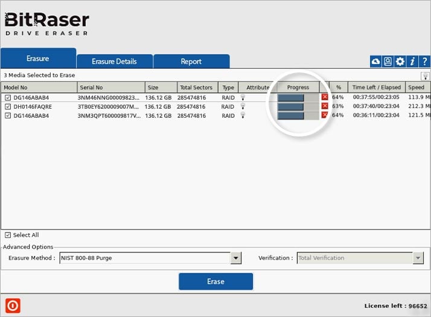Click the BitRaser Drive Eraser logo

point(46,24)
